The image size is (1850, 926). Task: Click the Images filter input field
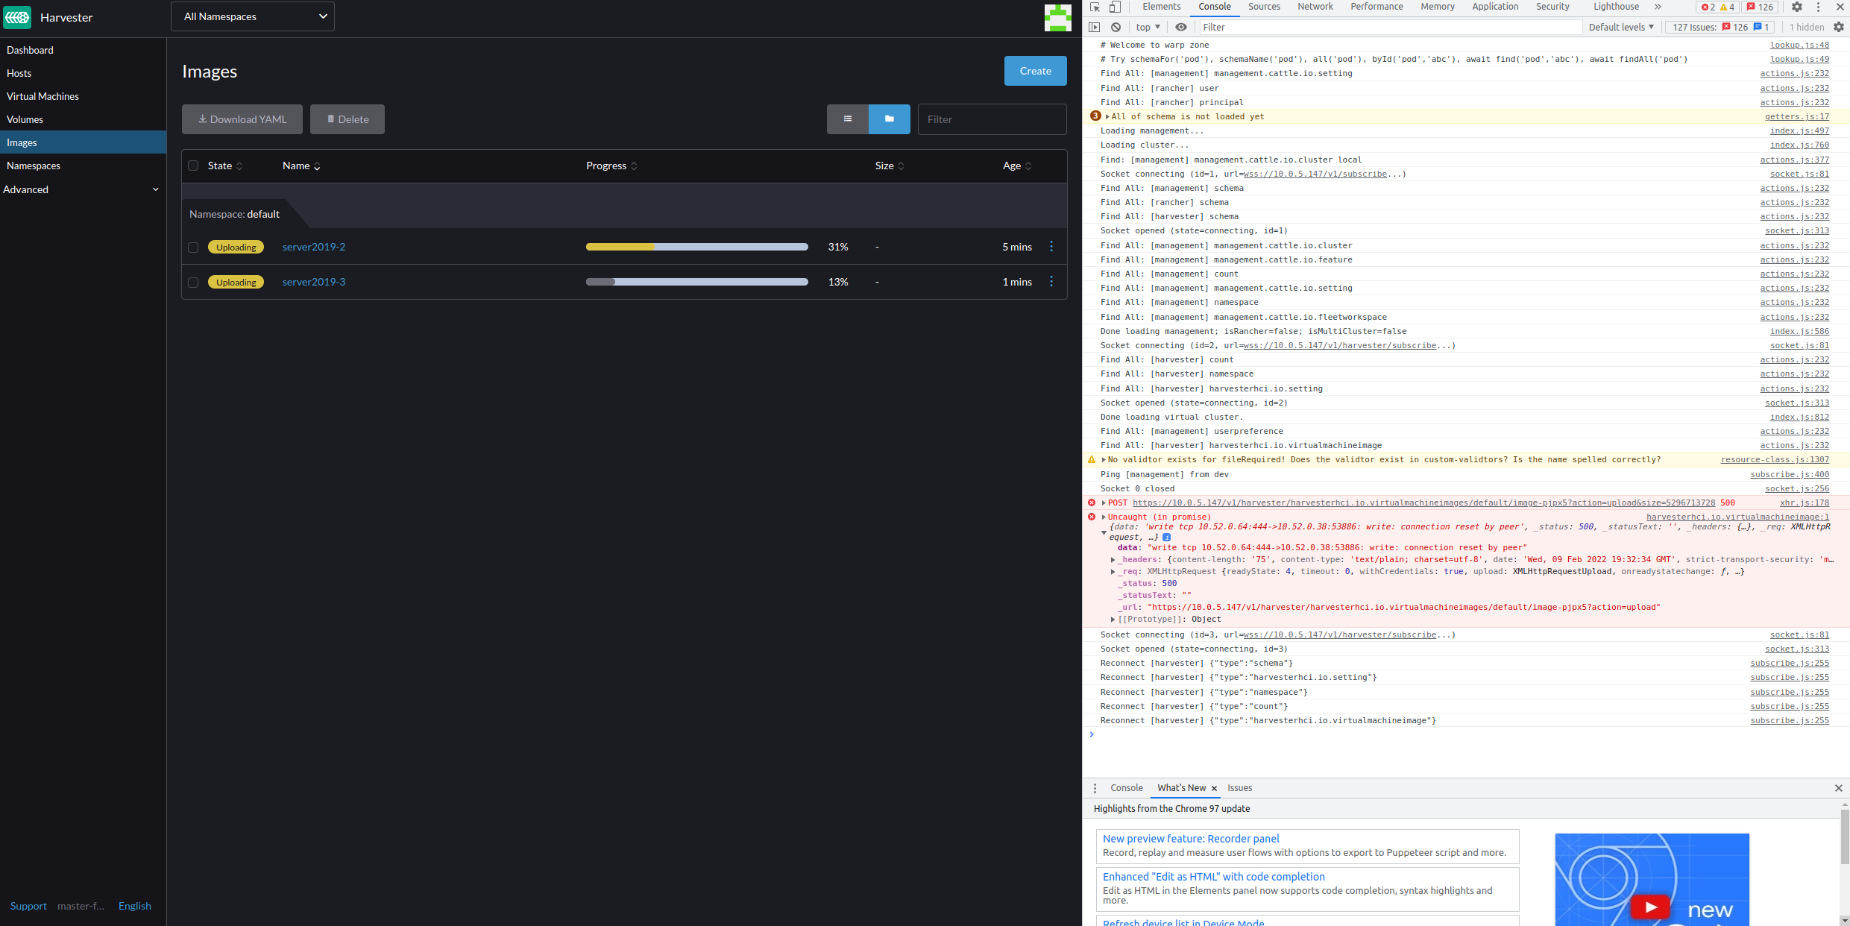point(992,119)
